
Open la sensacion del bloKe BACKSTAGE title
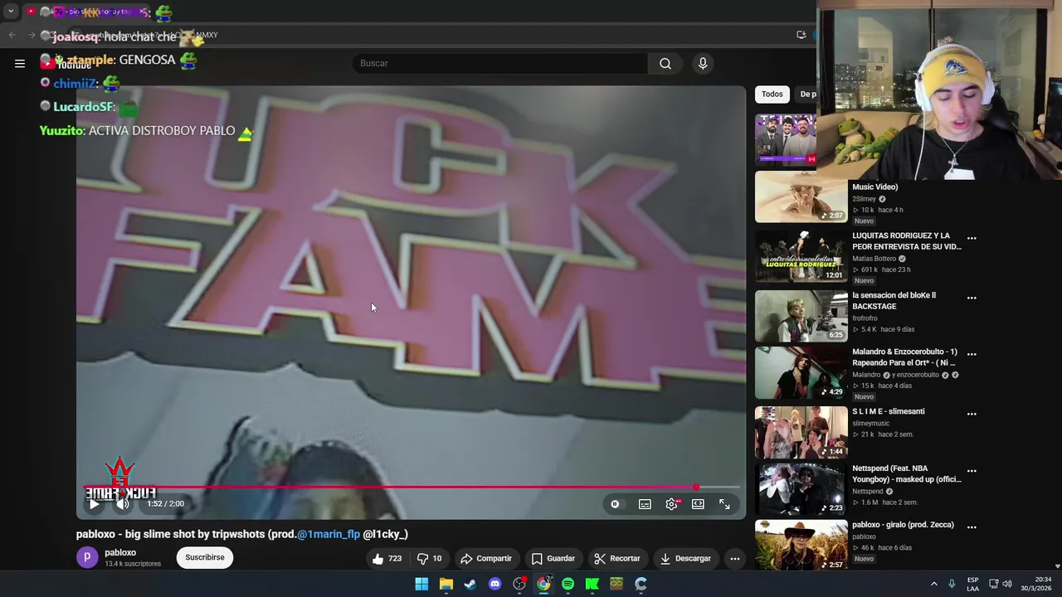click(x=894, y=301)
